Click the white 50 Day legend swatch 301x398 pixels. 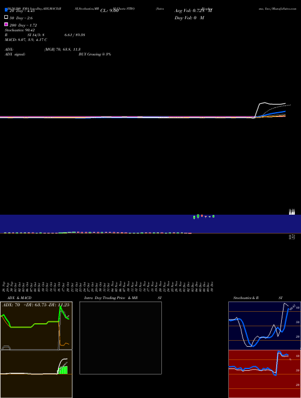coord(6,17)
